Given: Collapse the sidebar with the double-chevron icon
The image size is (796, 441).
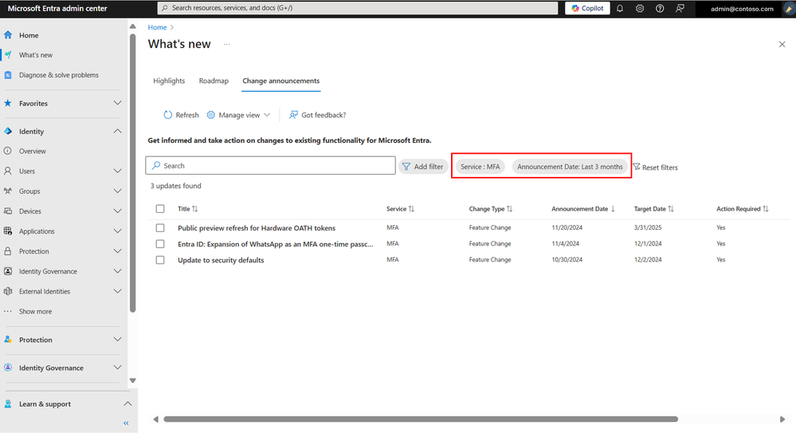Looking at the screenshot, I should coord(126,423).
